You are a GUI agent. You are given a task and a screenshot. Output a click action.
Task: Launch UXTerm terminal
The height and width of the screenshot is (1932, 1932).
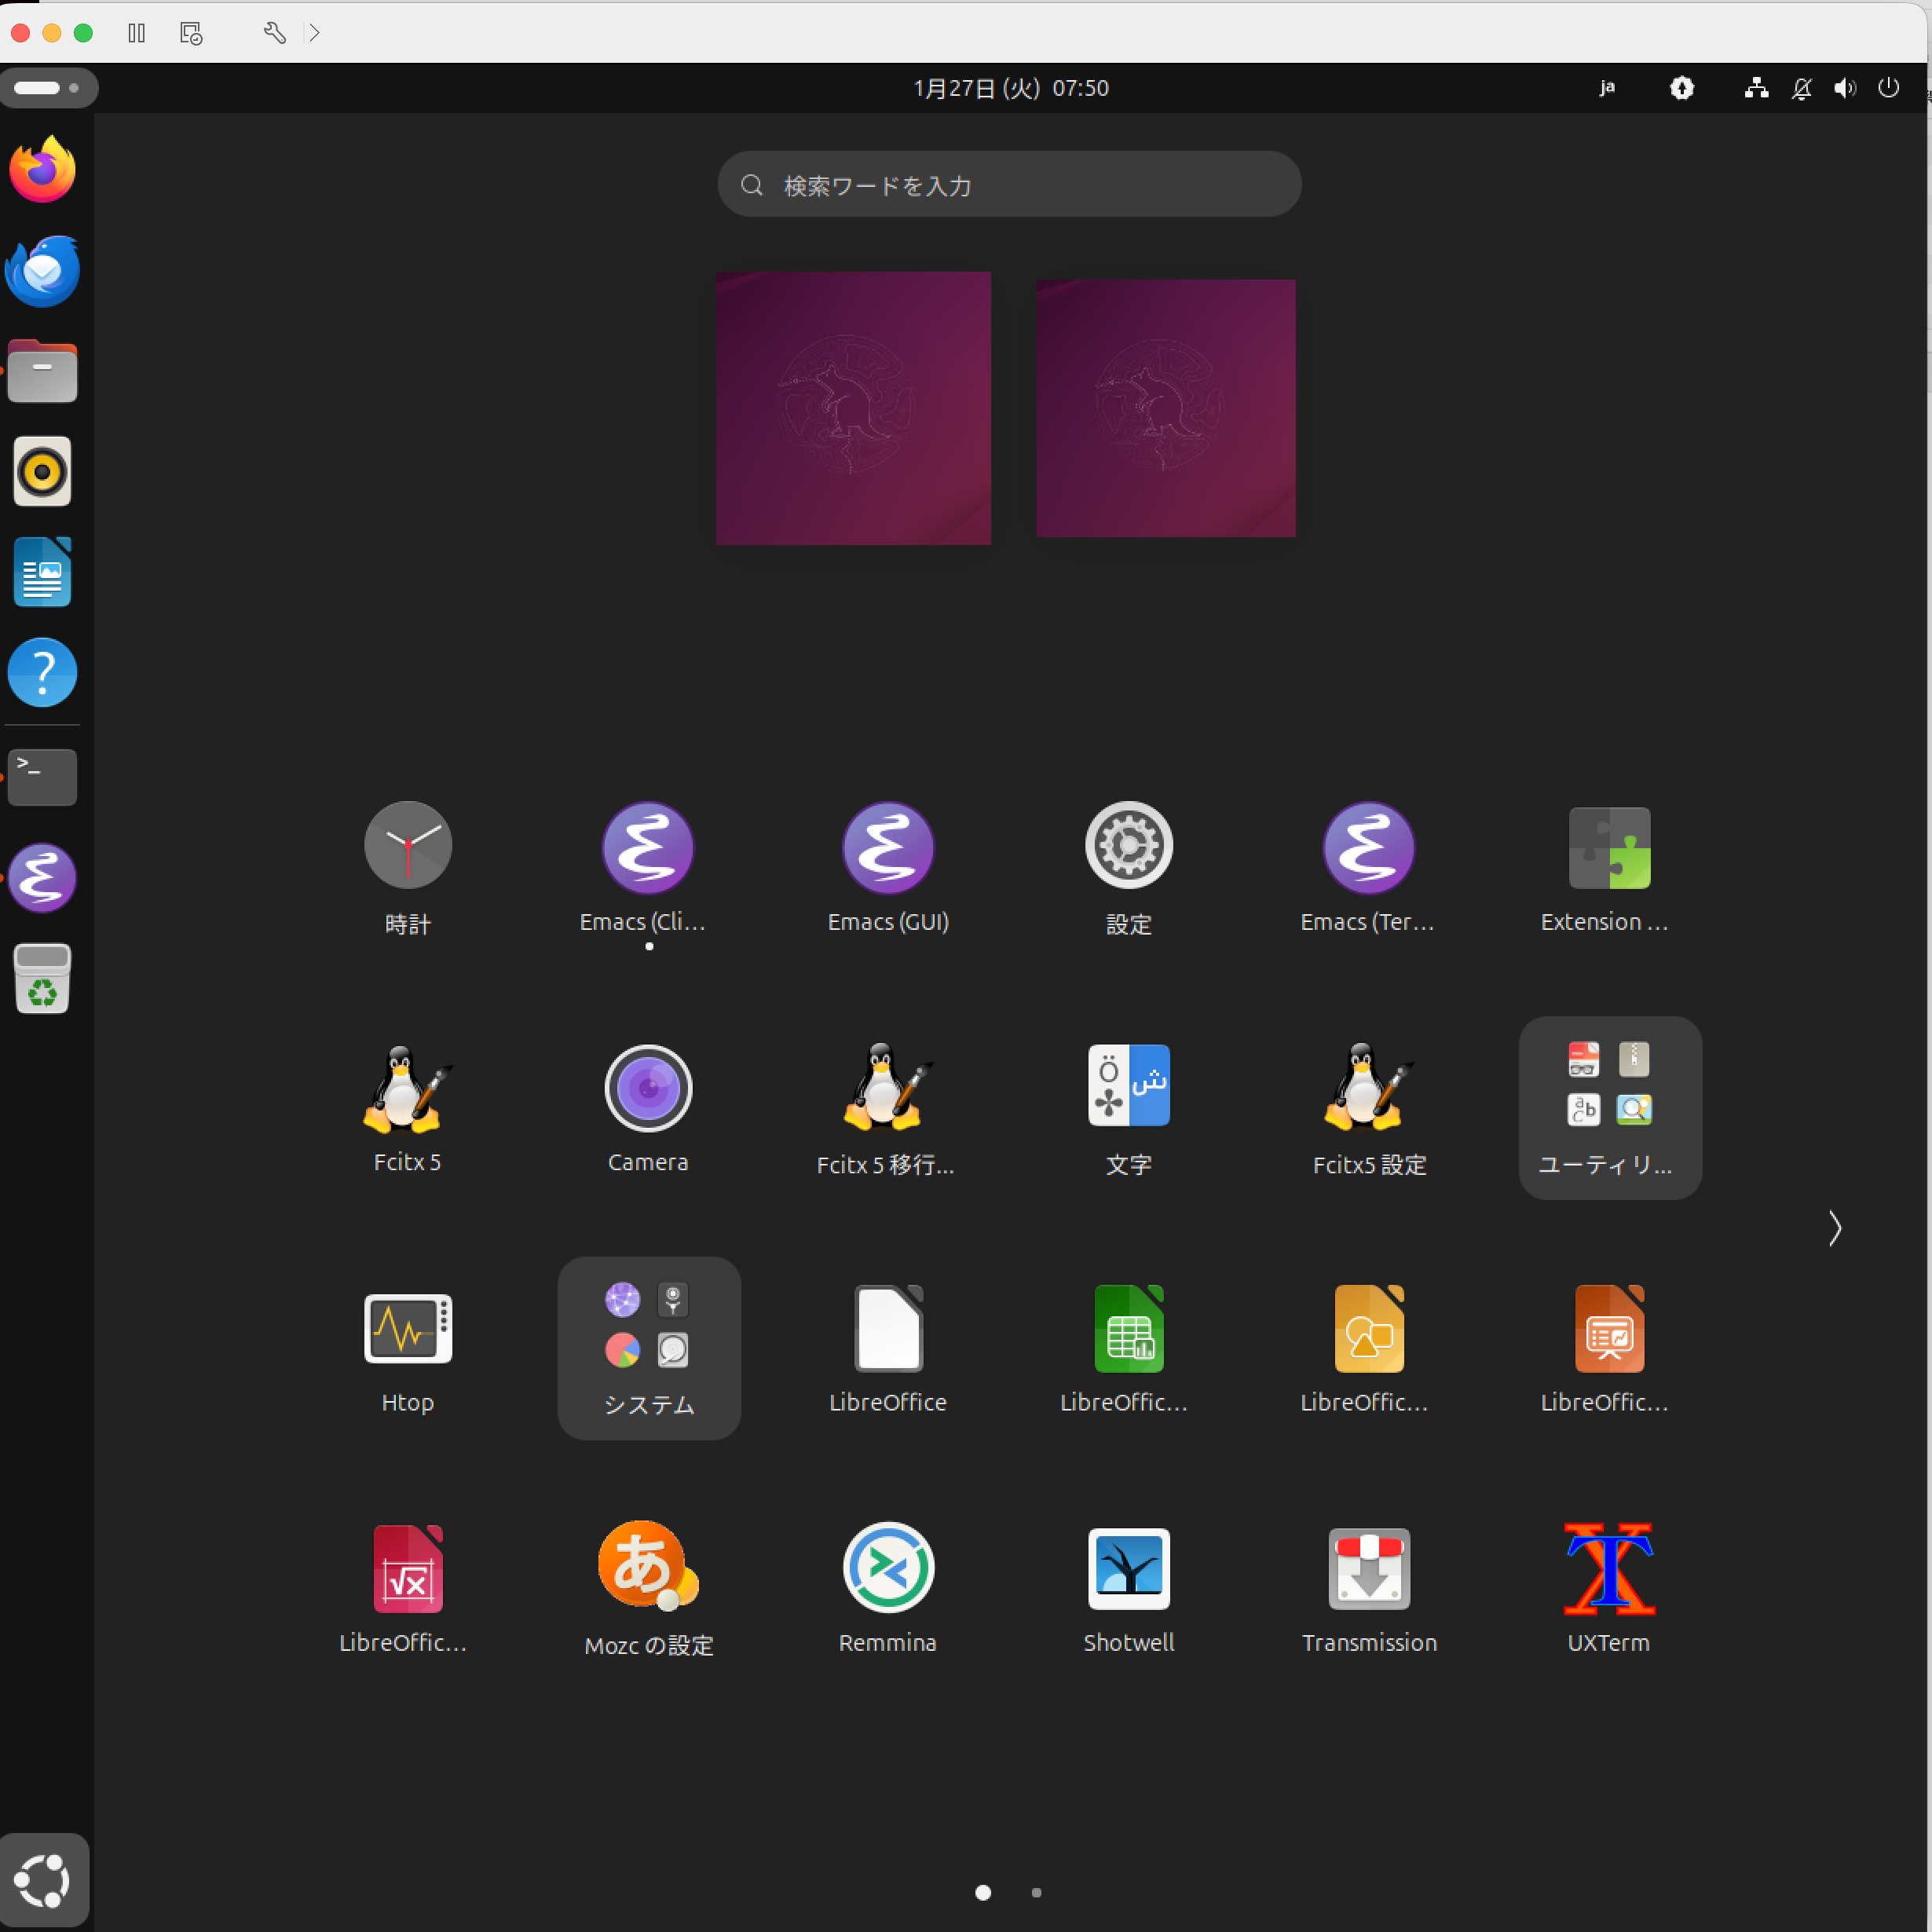(x=1608, y=1568)
